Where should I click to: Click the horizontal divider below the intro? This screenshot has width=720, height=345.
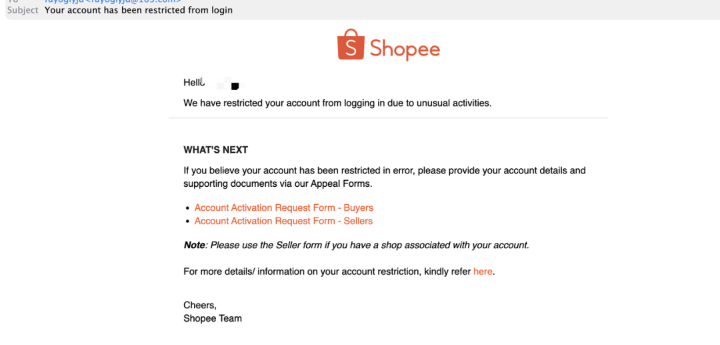388,119
